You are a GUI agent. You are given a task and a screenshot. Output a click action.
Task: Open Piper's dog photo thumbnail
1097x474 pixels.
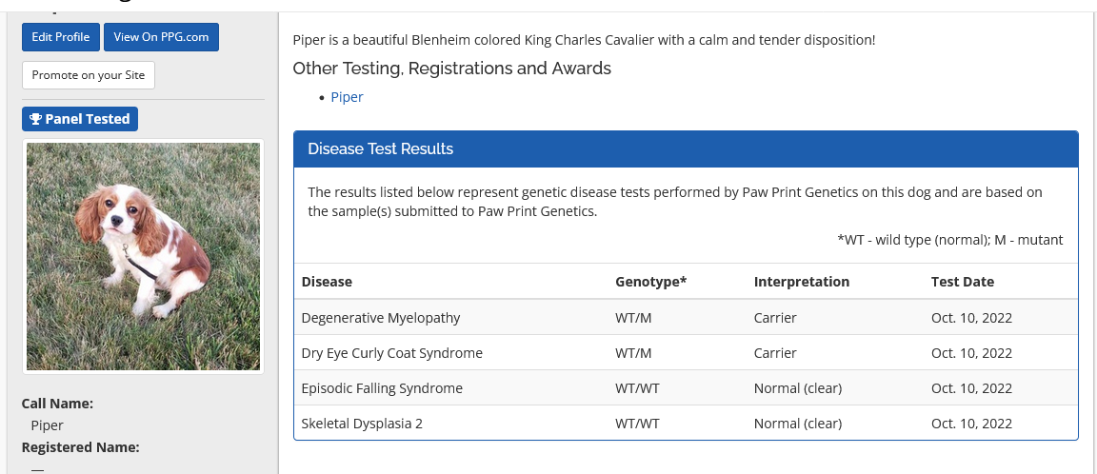[143, 256]
